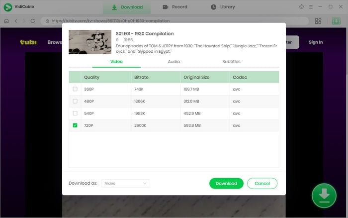
Task: Switch to the Audio tab
Action: (x=174, y=62)
